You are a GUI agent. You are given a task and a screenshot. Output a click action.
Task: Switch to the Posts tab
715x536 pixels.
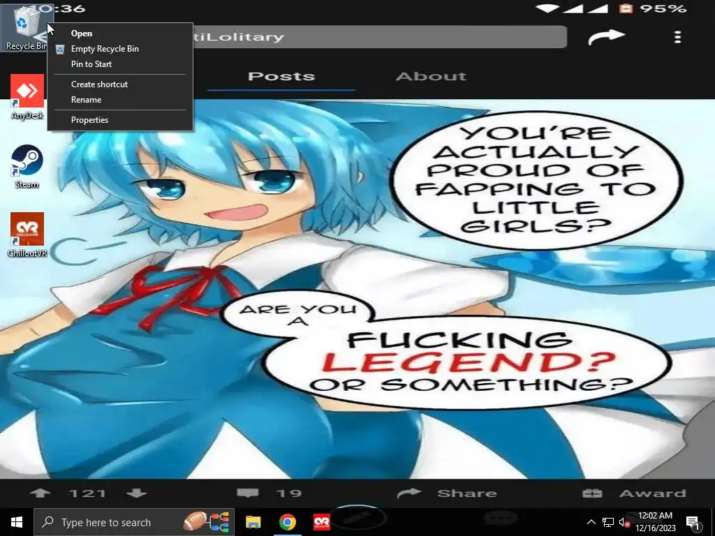pyautogui.click(x=281, y=76)
